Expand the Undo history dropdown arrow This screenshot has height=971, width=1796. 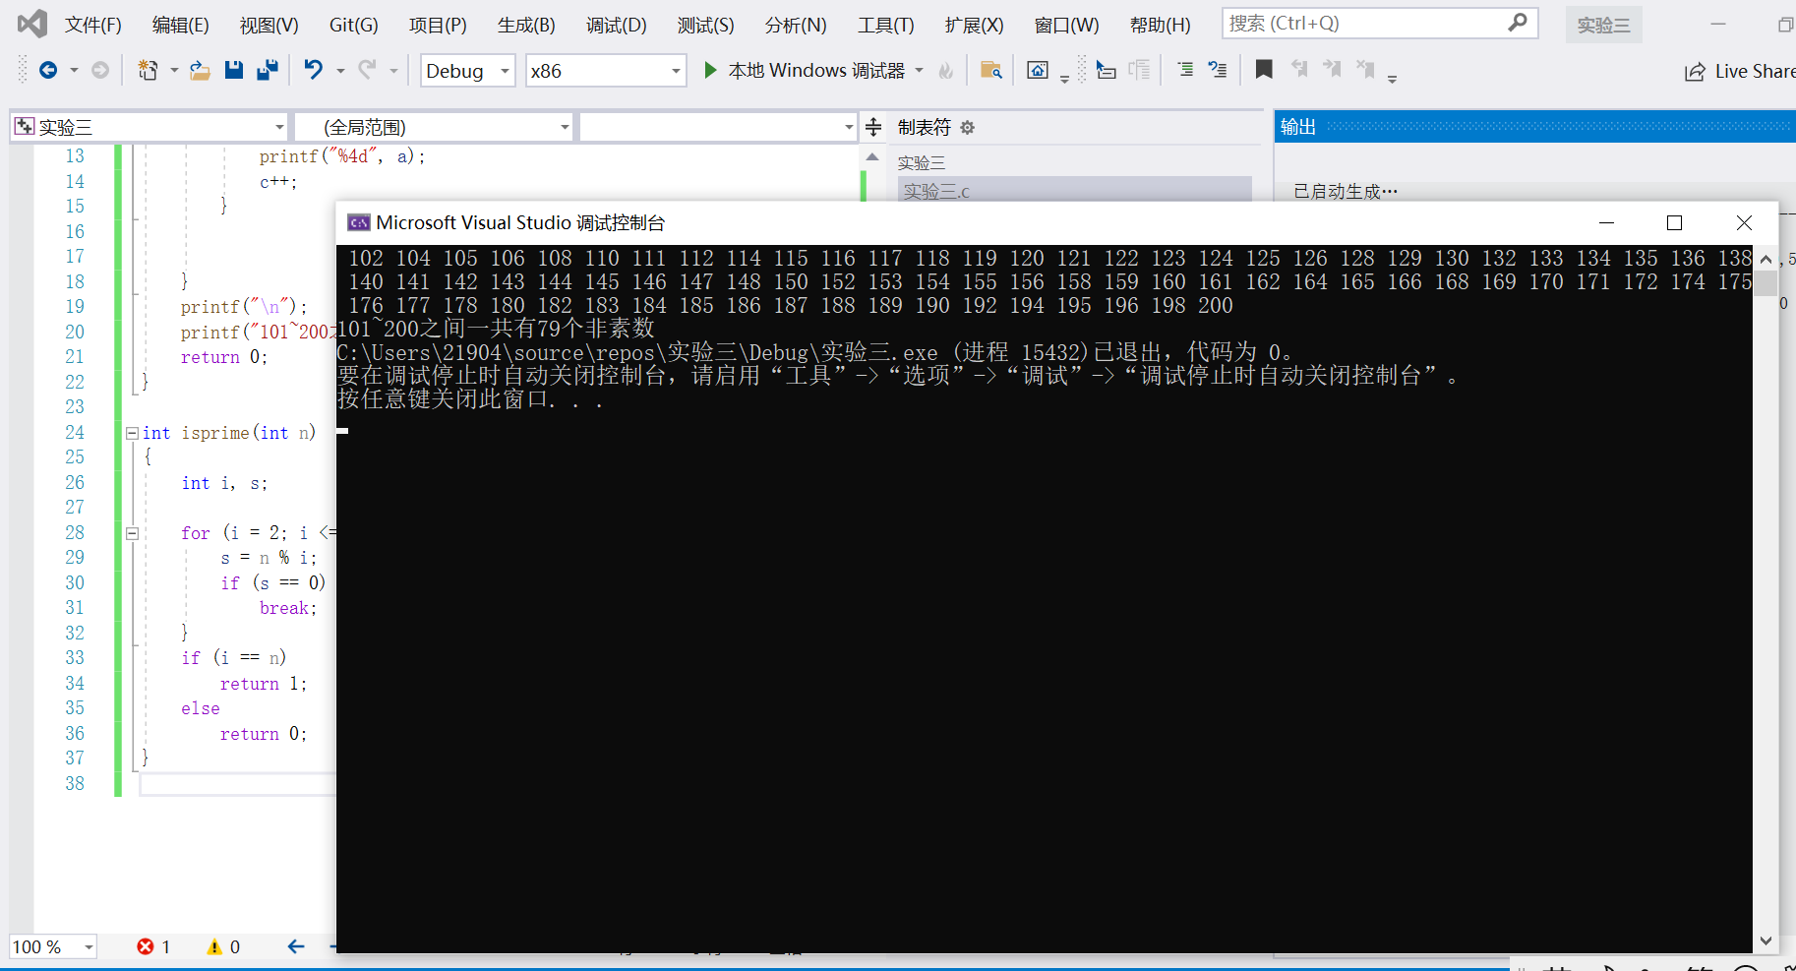point(340,71)
